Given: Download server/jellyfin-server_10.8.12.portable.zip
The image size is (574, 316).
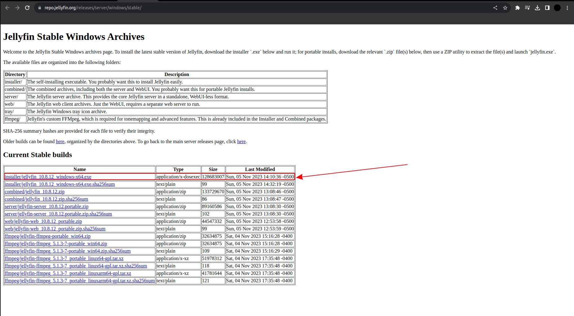Looking at the screenshot, I should click(46, 207).
